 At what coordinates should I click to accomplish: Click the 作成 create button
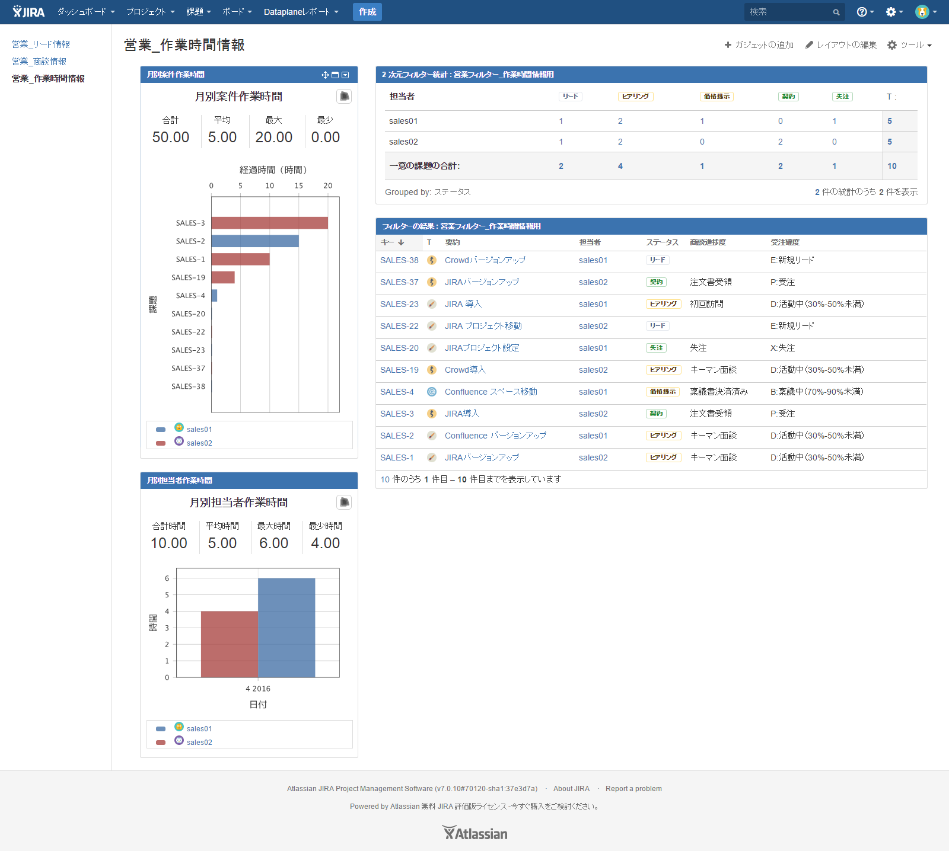coord(367,12)
